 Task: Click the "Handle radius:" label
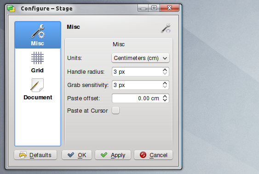(x=86, y=72)
